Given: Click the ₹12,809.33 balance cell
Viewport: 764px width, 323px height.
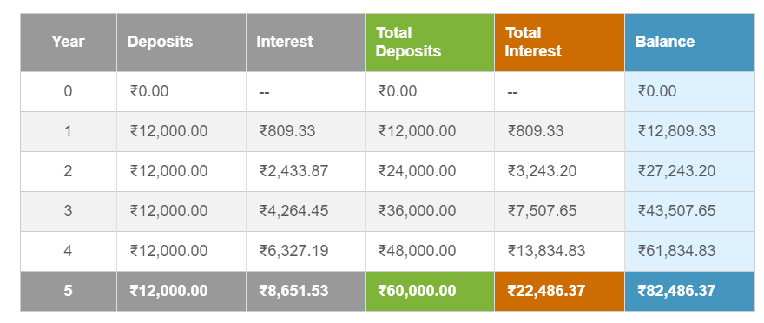Looking at the screenshot, I should (x=689, y=131).
